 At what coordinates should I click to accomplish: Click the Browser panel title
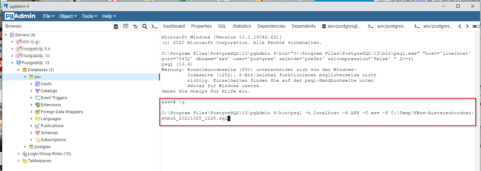14,26
